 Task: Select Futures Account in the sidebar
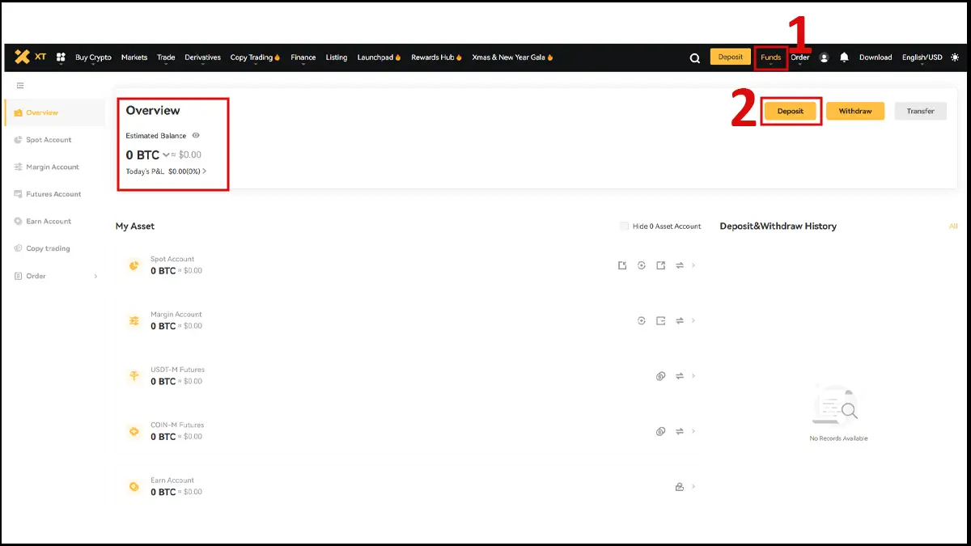[53, 194]
